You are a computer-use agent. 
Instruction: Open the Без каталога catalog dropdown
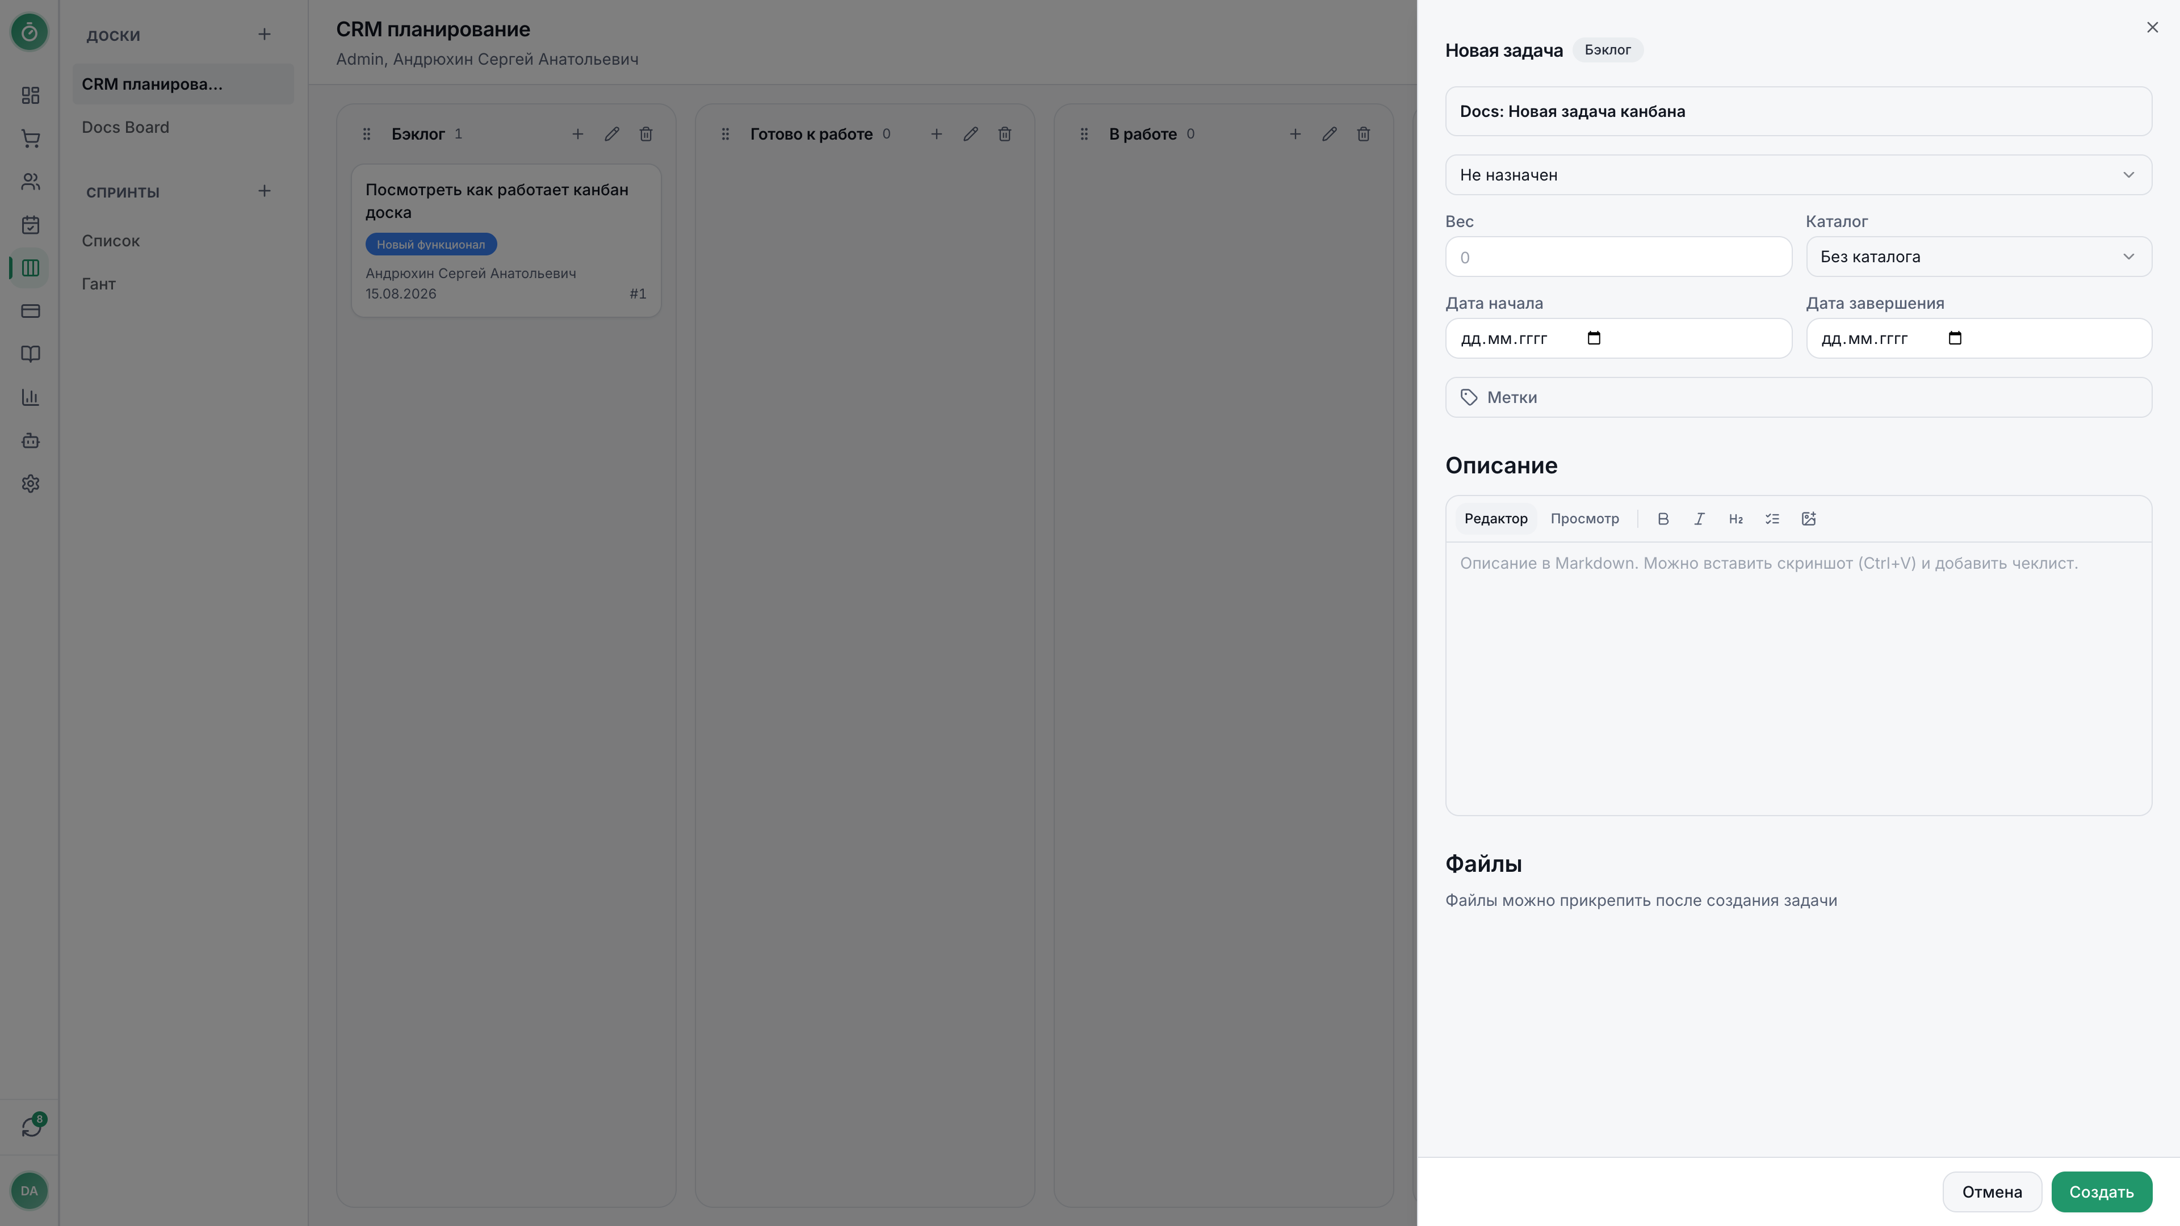click(1978, 257)
